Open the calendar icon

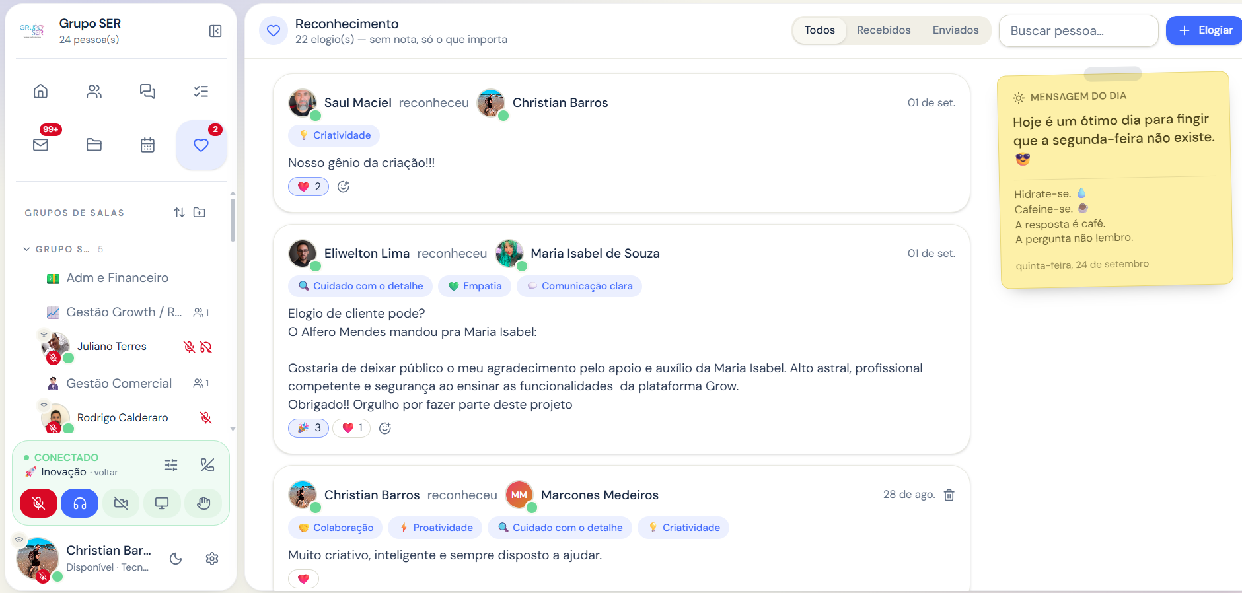[147, 145]
